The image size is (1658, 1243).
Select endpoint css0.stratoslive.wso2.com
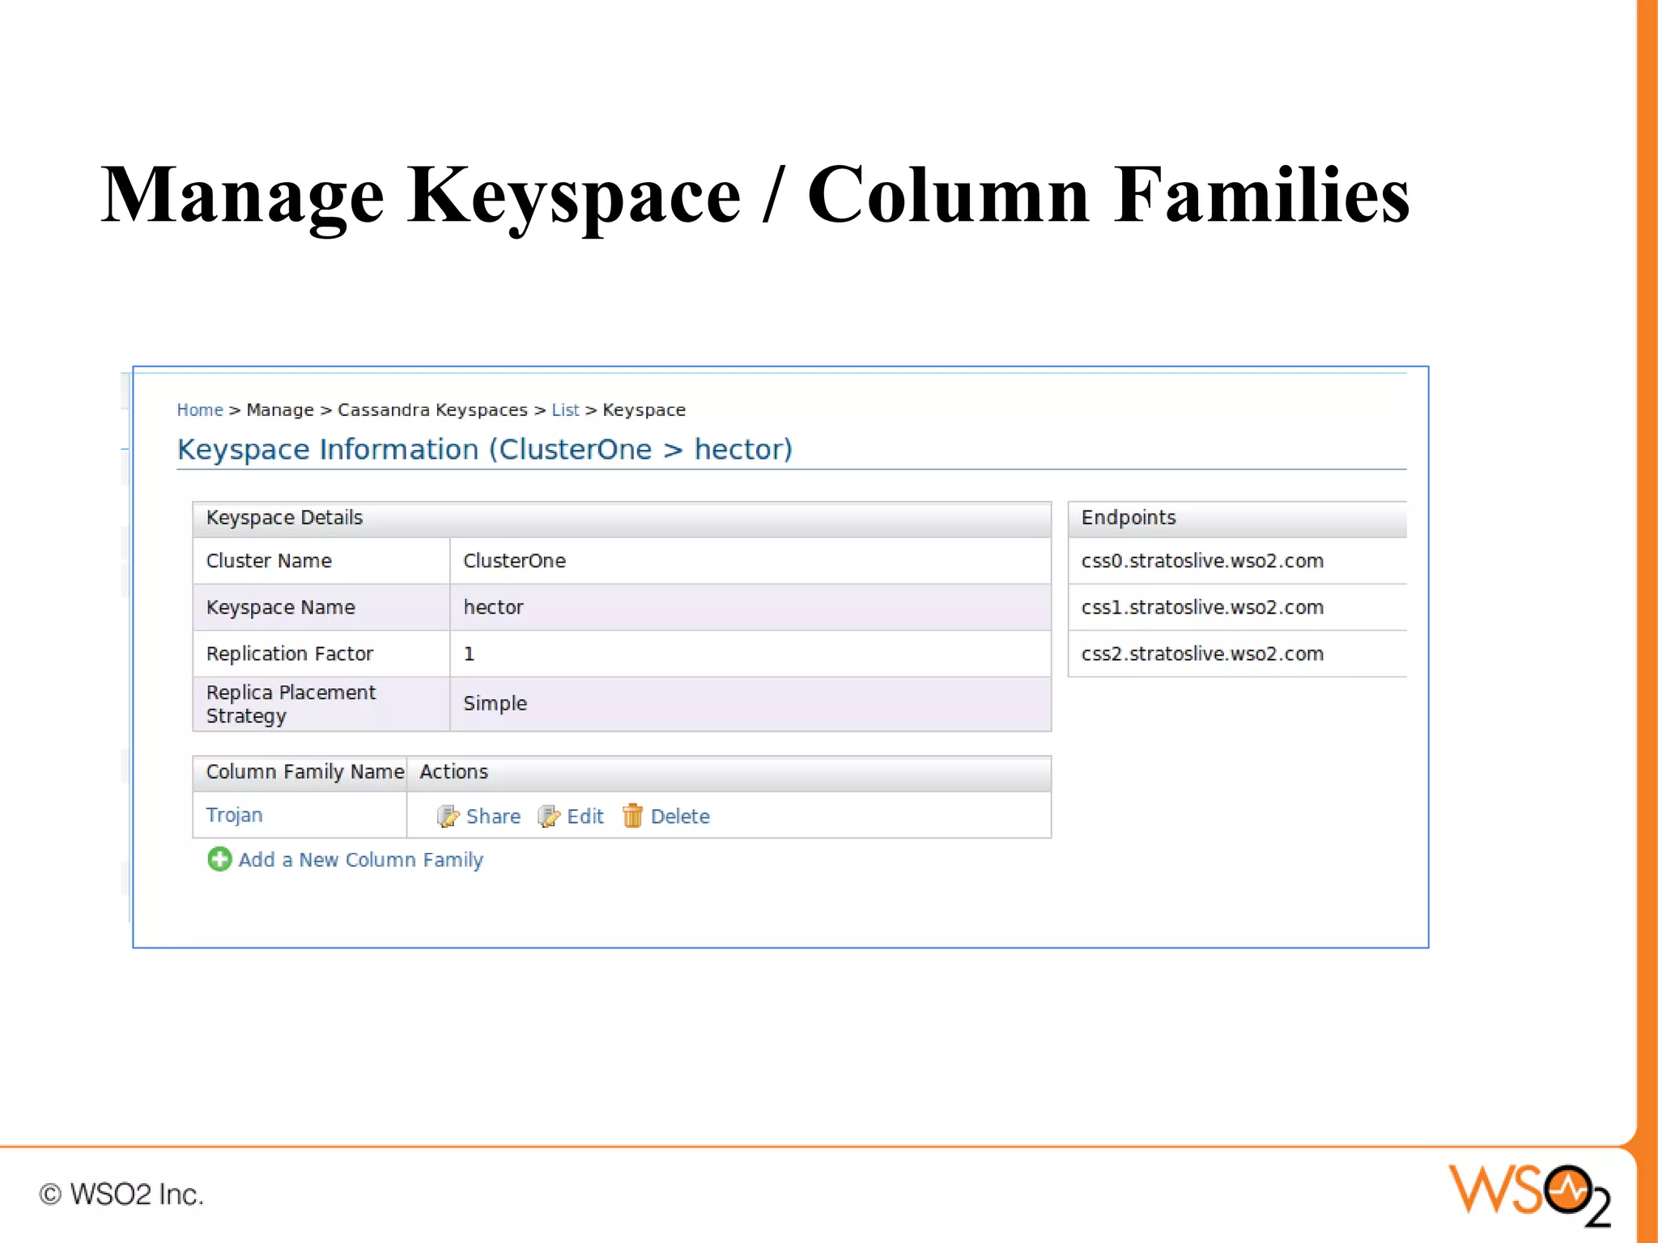pyautogui.click(x=1202, y=561)
